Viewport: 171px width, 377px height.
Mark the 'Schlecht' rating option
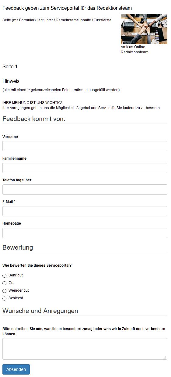pos(4,298)
